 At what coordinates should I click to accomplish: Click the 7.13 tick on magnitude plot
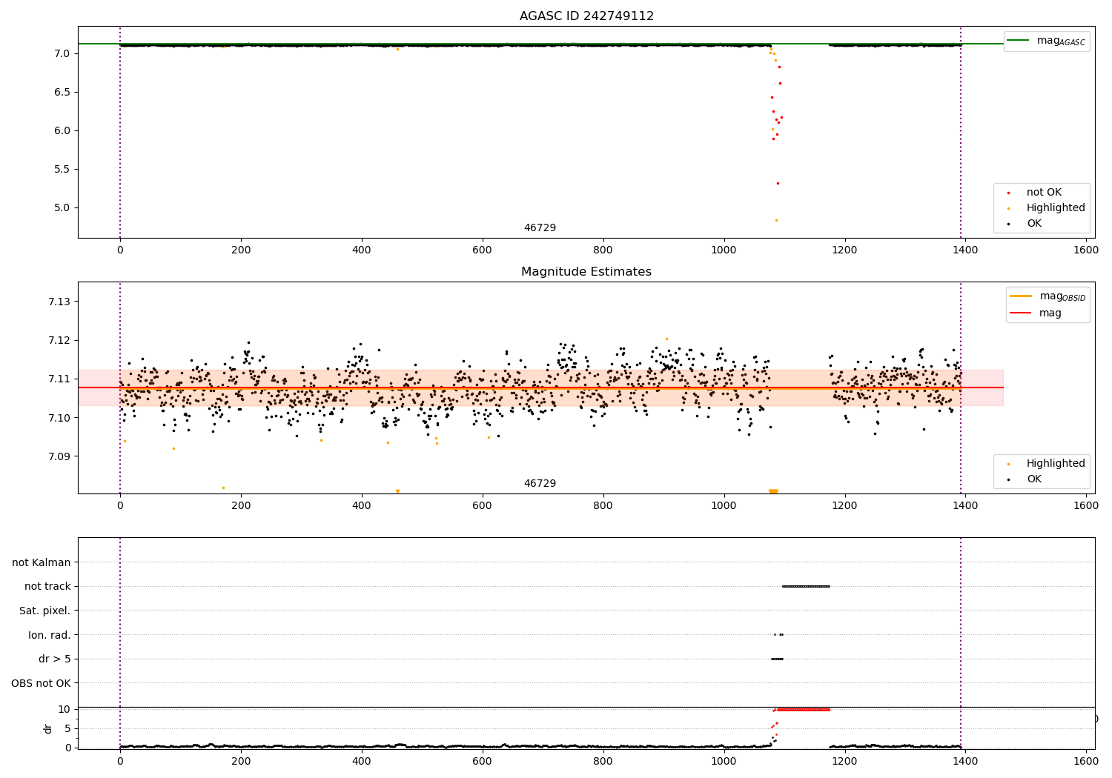[x=59, y=302]
